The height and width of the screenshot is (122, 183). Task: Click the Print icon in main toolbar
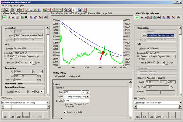click(12, 10)
